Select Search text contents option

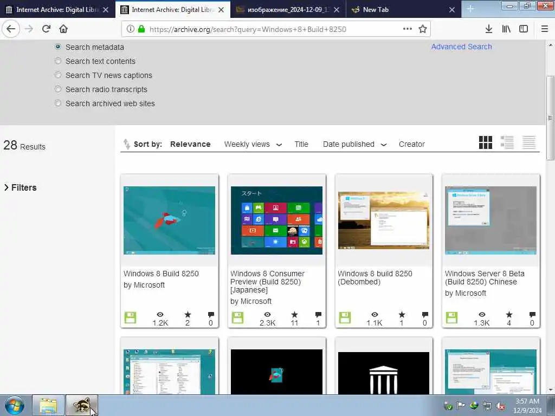click(58, 61)
